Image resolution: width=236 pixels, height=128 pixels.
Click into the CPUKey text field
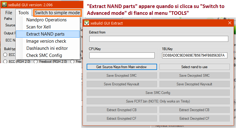coord(122,55)
